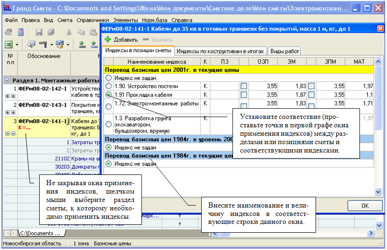Select radio for 1.91 Прокладка кабеля
The image size is (387, 250).
click(108, 94)
